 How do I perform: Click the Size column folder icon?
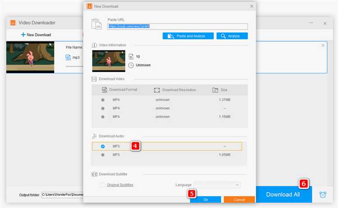pyautogui.click(x=215, y=90)
